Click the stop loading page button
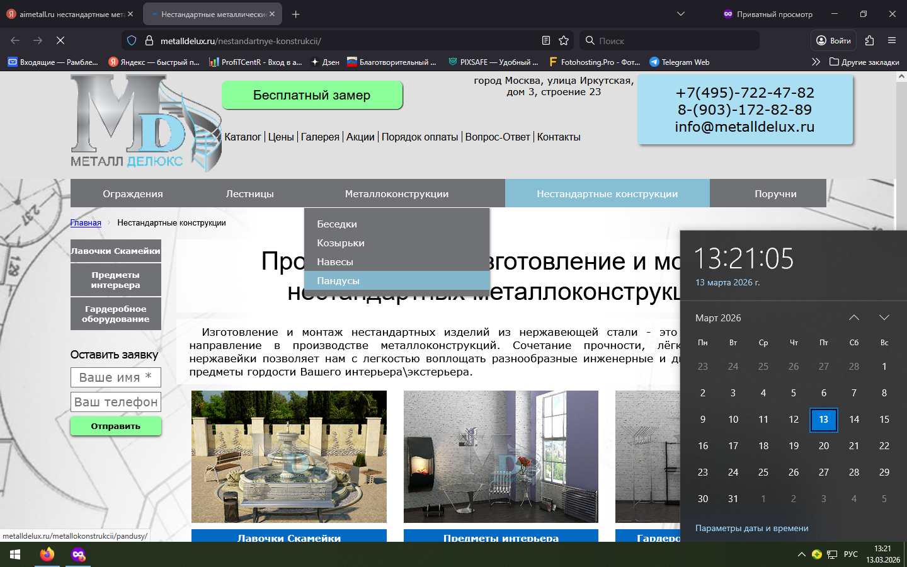The width and height of the screenshot is (907, 567). (60, 40)
